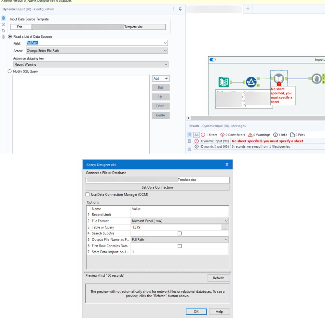Image resolution: width=325 pixels, height=318 pixels.
Task: Open the Field dropdown showing FullPath
Action: 97,43
